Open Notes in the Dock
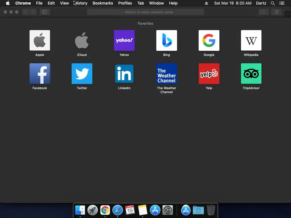291x218 pixels. [143, 210]
